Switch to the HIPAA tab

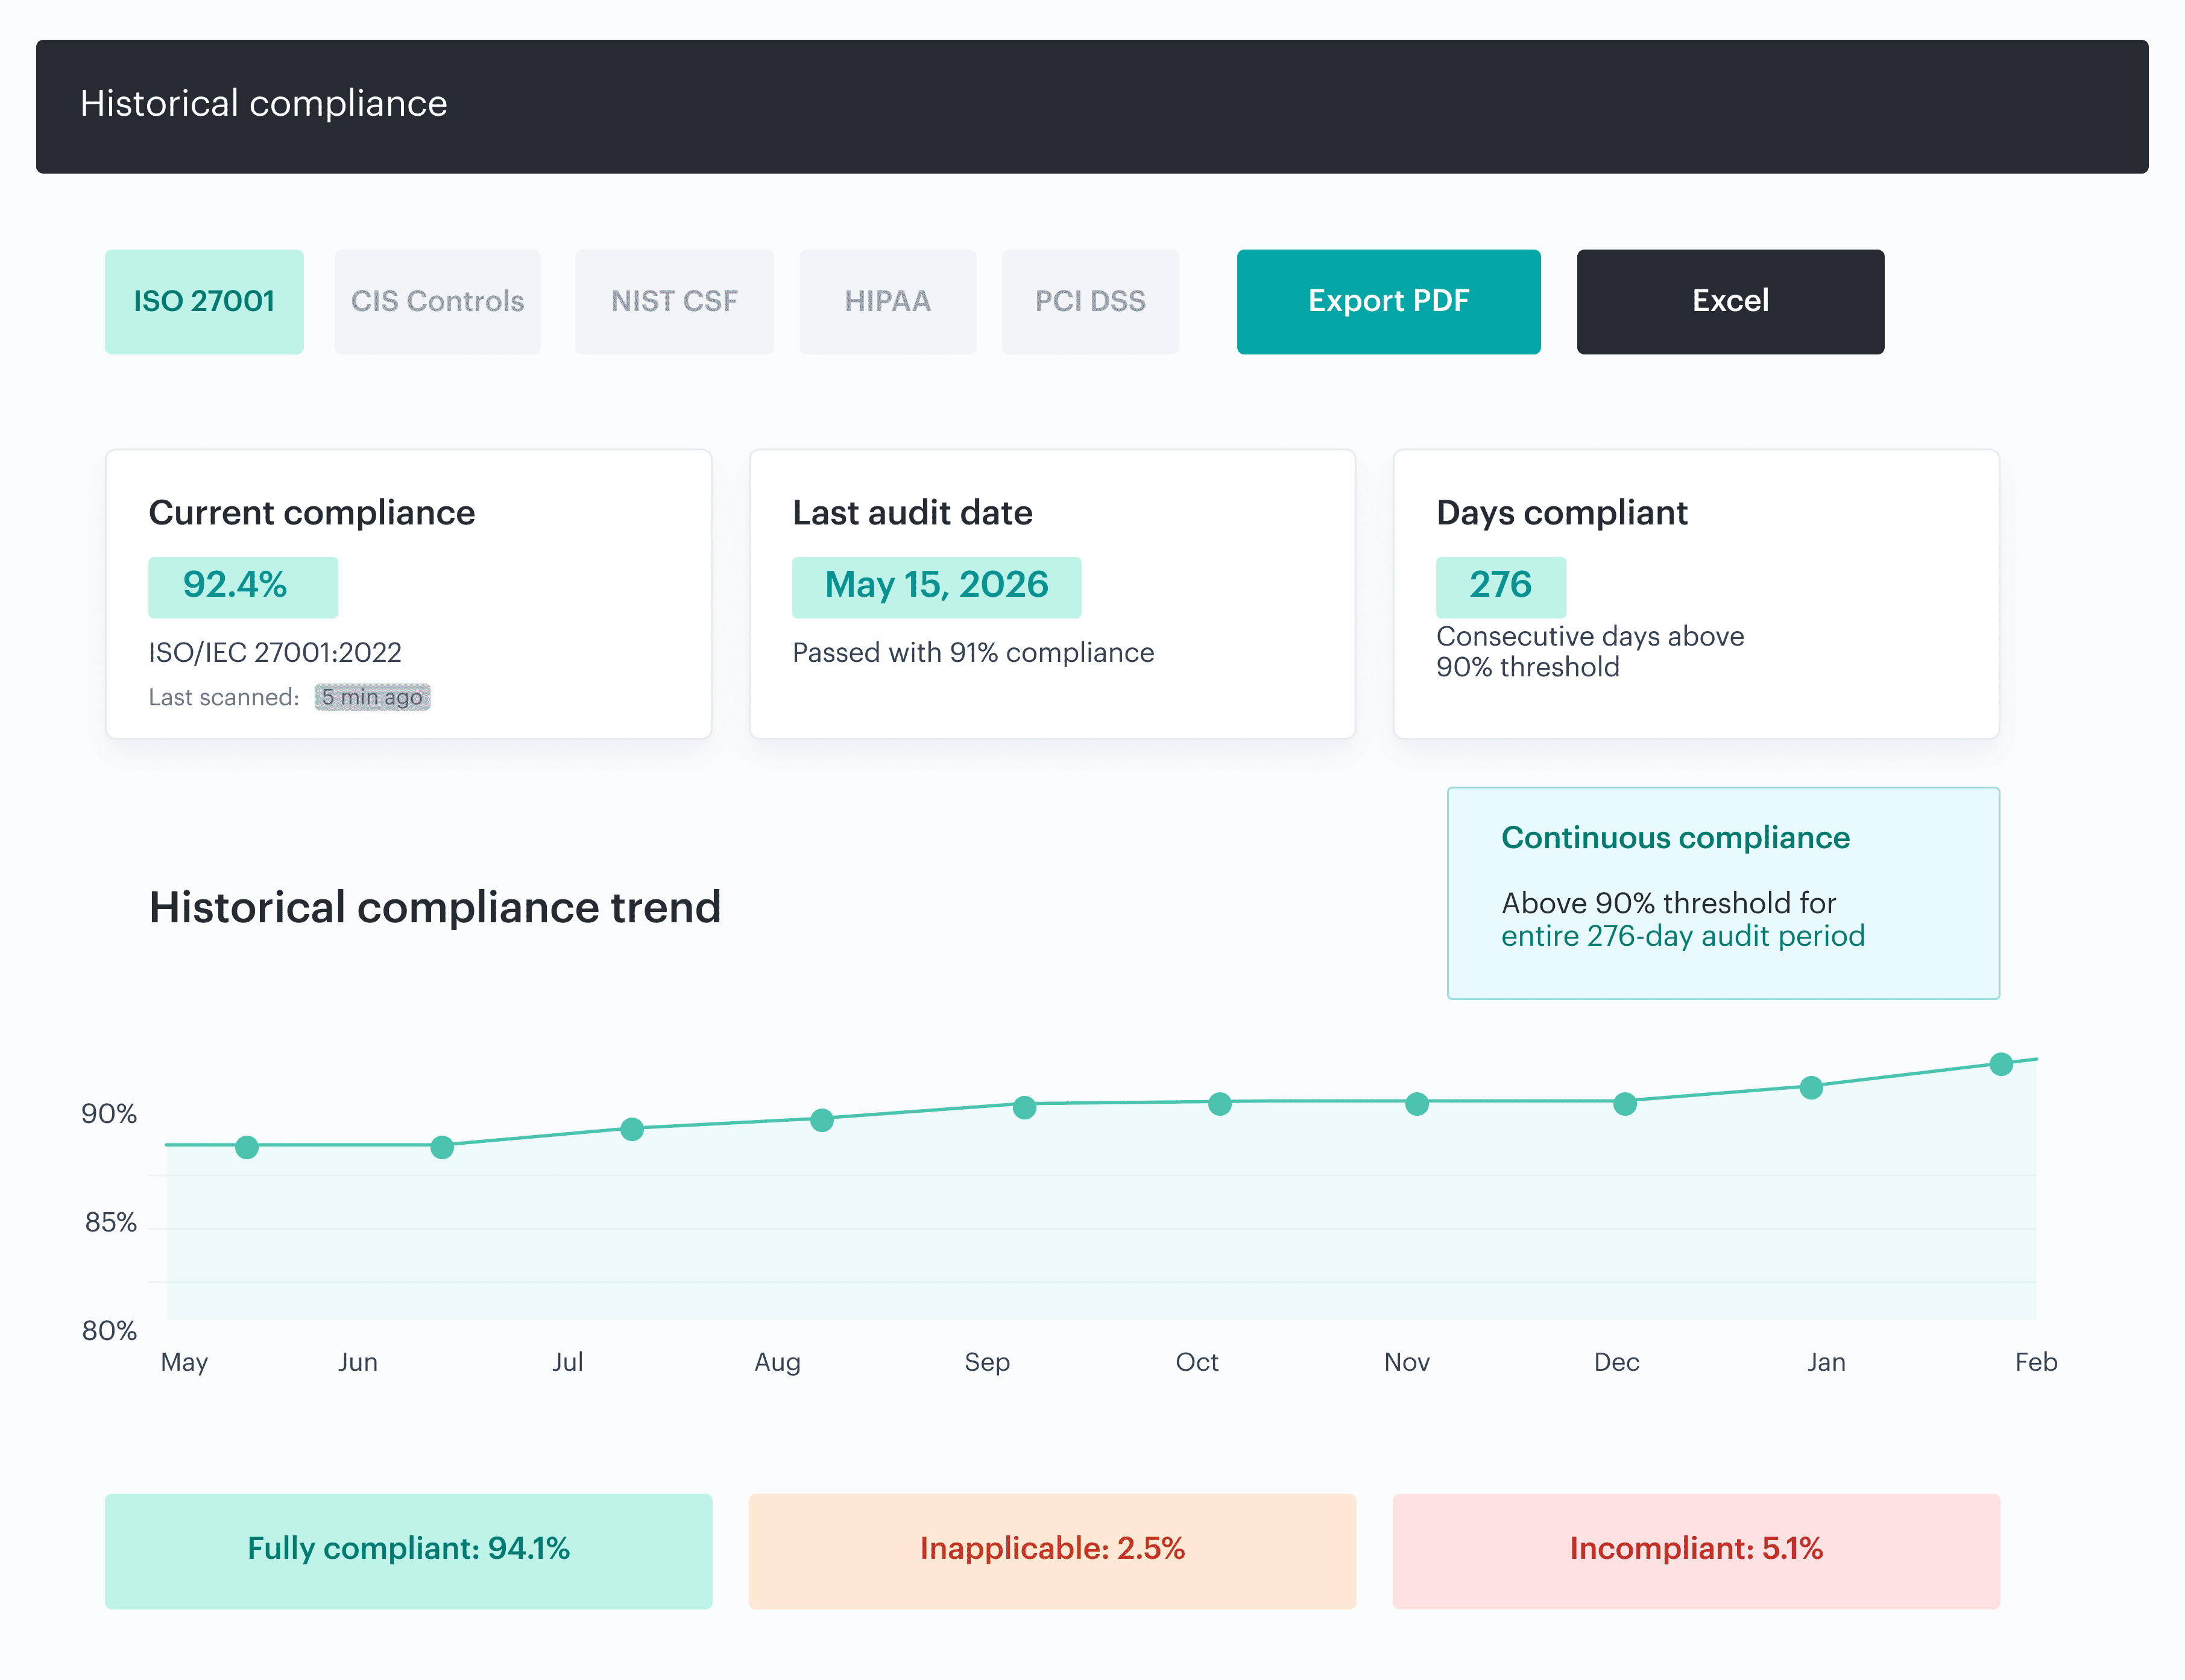(x=887, y=301)
